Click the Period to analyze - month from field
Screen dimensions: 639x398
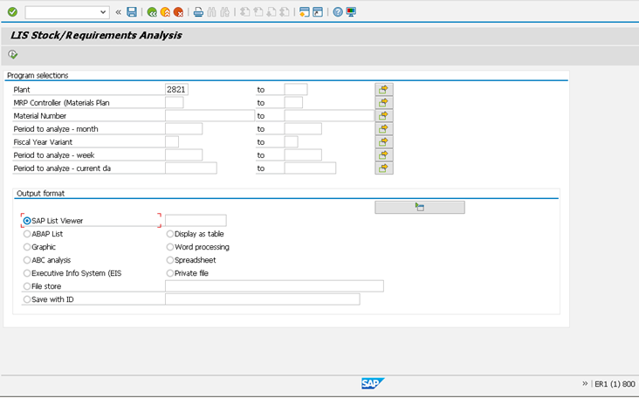pyautogui.click(x=184, y=128)
